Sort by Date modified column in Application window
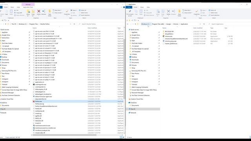This screenshot has height=141, width=251. [198, 28]
